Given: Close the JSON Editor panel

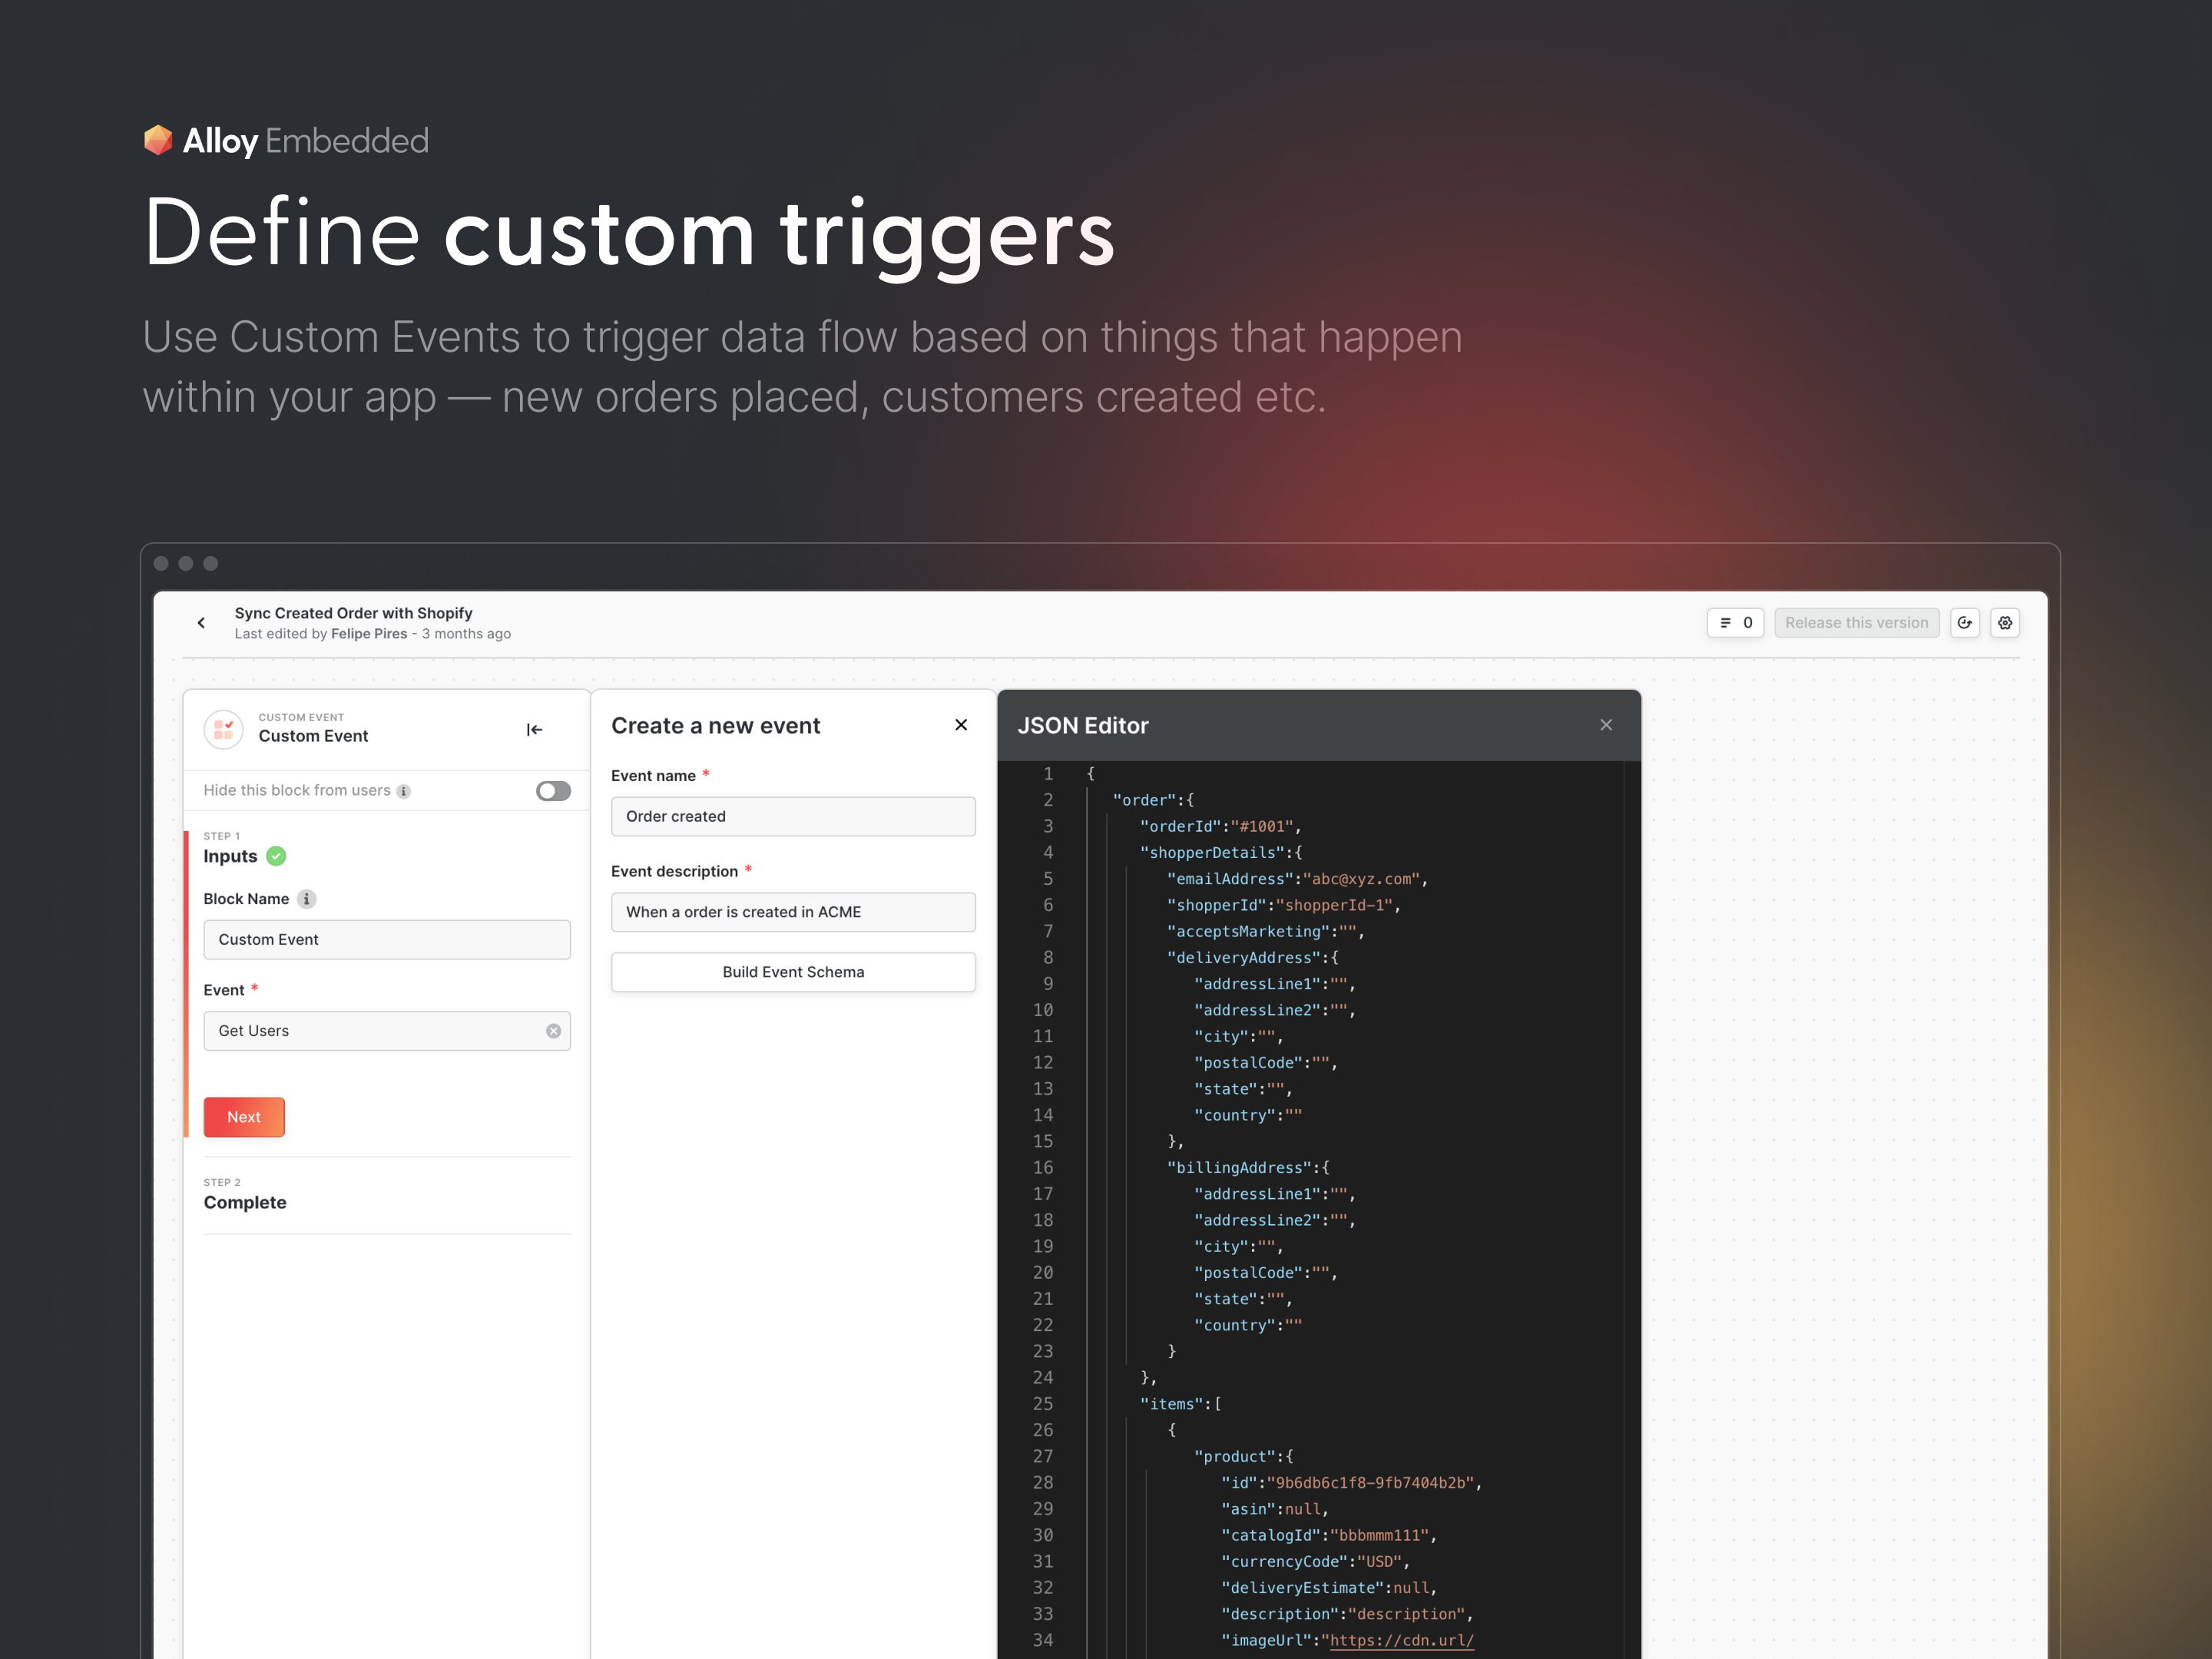Looking at the screenshot, I should pos(1606,724).
